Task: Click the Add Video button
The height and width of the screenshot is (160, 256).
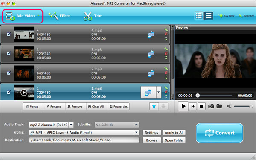Action: tap(23, 16)
